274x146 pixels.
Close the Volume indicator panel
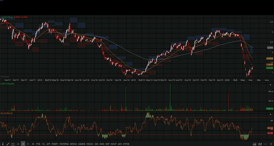(x=271, y=85)
